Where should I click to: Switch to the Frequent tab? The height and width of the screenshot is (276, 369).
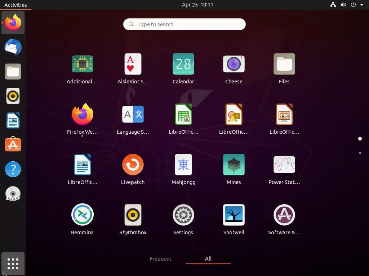click(x=160, y=259)
